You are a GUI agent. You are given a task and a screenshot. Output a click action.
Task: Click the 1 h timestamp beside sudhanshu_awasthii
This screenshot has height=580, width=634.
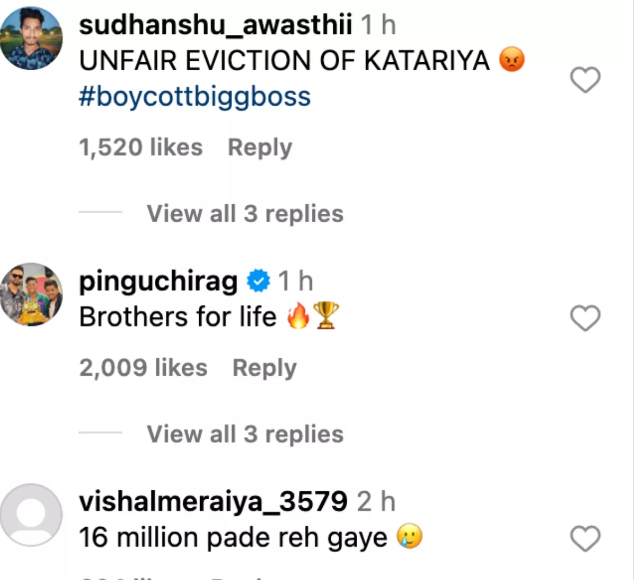click(378, 25)
